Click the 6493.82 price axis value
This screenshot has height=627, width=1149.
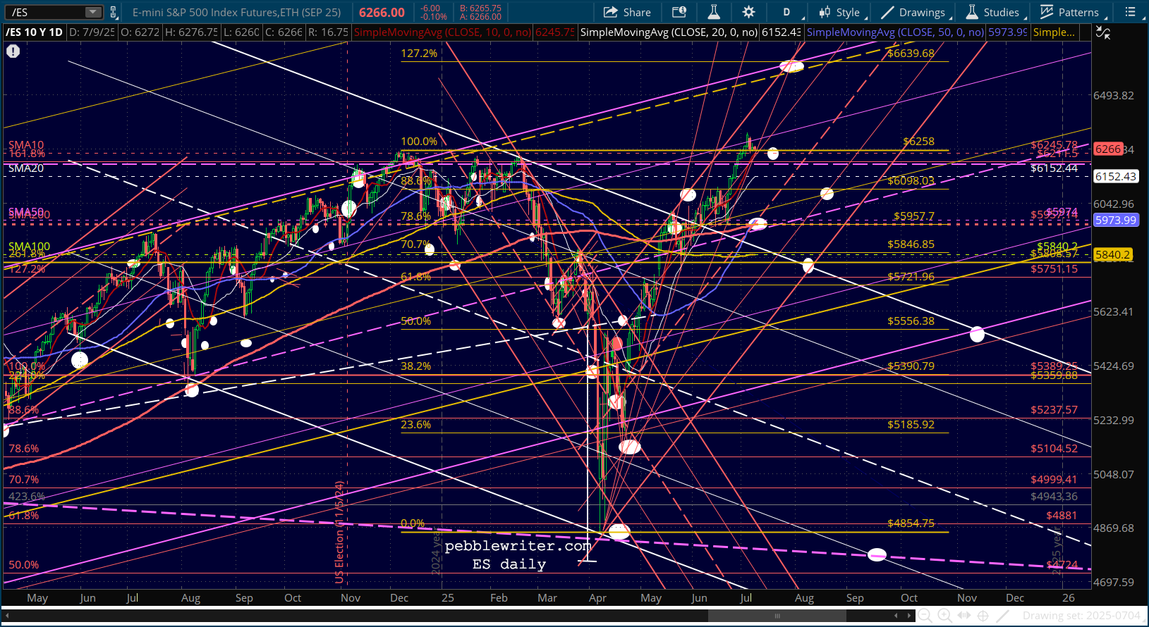1114,96
